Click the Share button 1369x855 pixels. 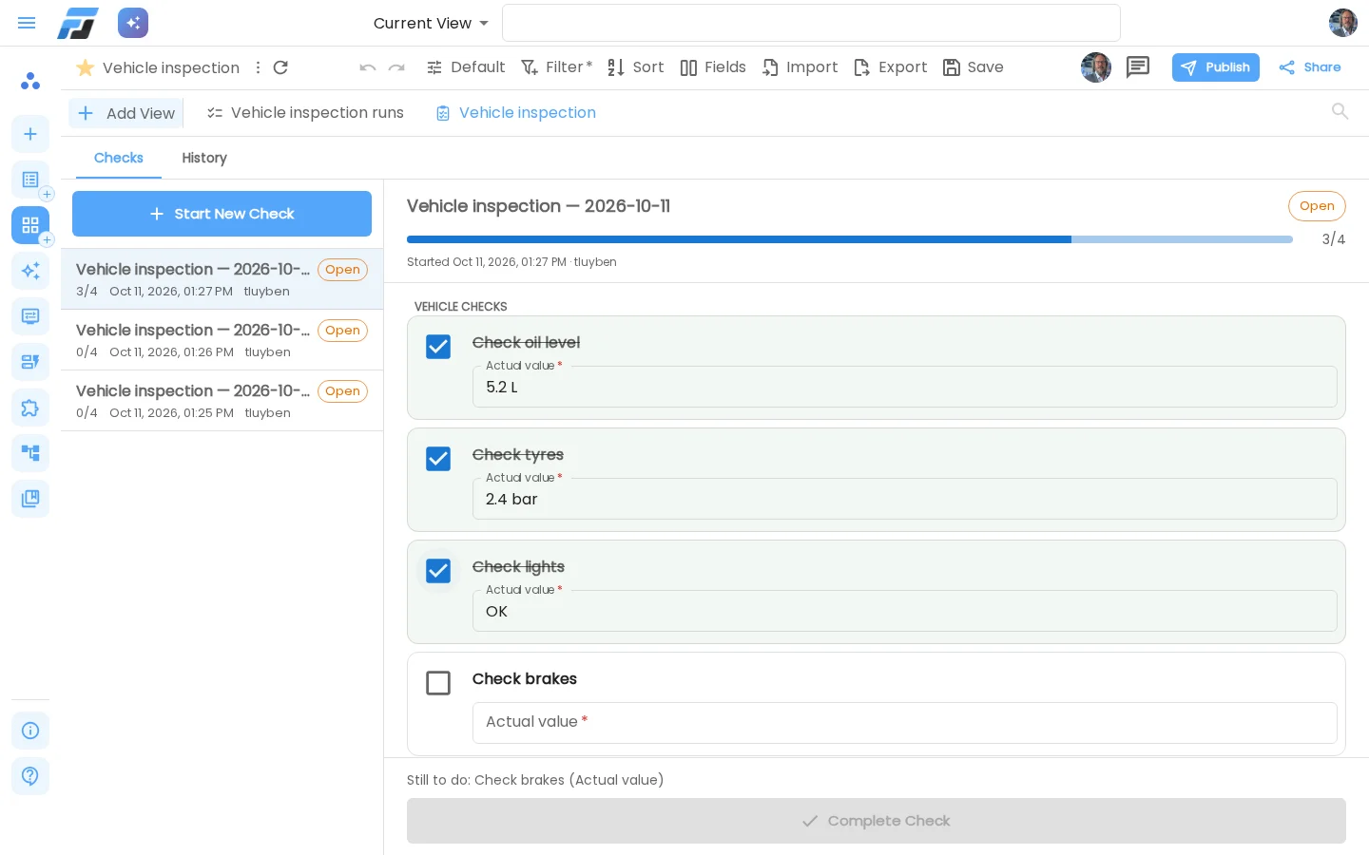[1310, 67]
